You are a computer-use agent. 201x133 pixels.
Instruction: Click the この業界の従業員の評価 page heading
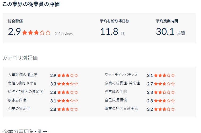31,4
